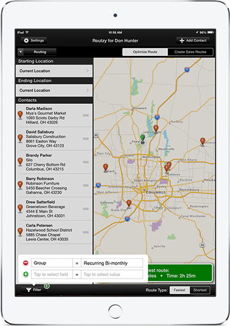The image size is (230, 326).
Task: Select the Darla Madison contact pin icon
Action: (x=20, y=115)
